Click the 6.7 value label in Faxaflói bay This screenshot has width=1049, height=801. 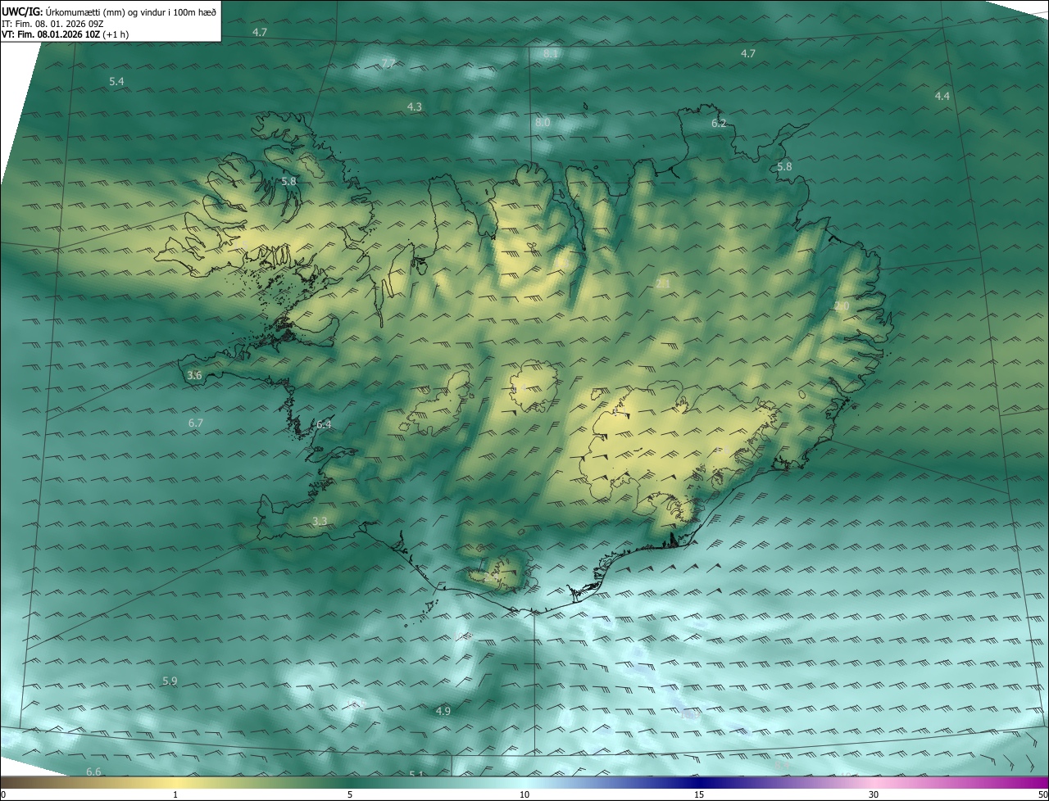[195, 423]
